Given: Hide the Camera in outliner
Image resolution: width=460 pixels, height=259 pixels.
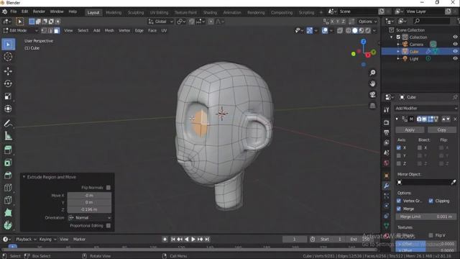Looking at the screenshot, I should (455, 45).
